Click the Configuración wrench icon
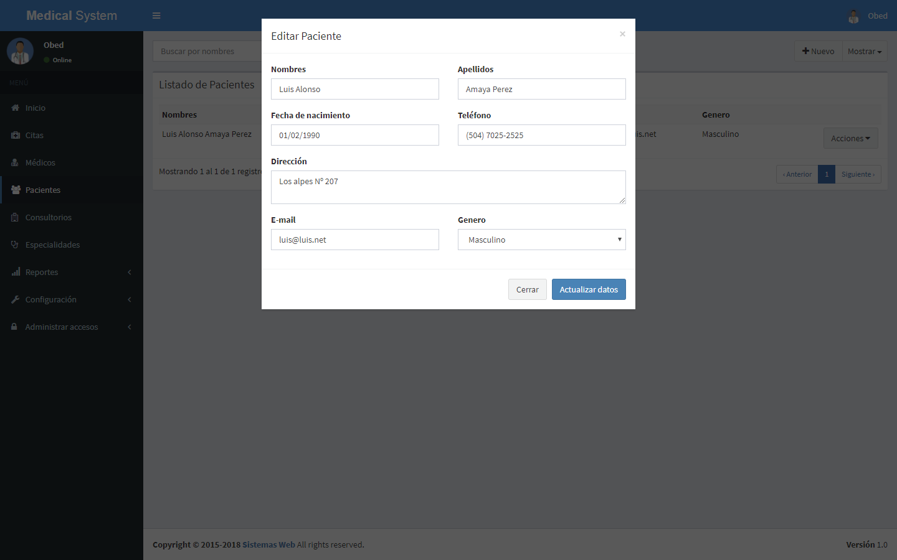 pos(15,299)
